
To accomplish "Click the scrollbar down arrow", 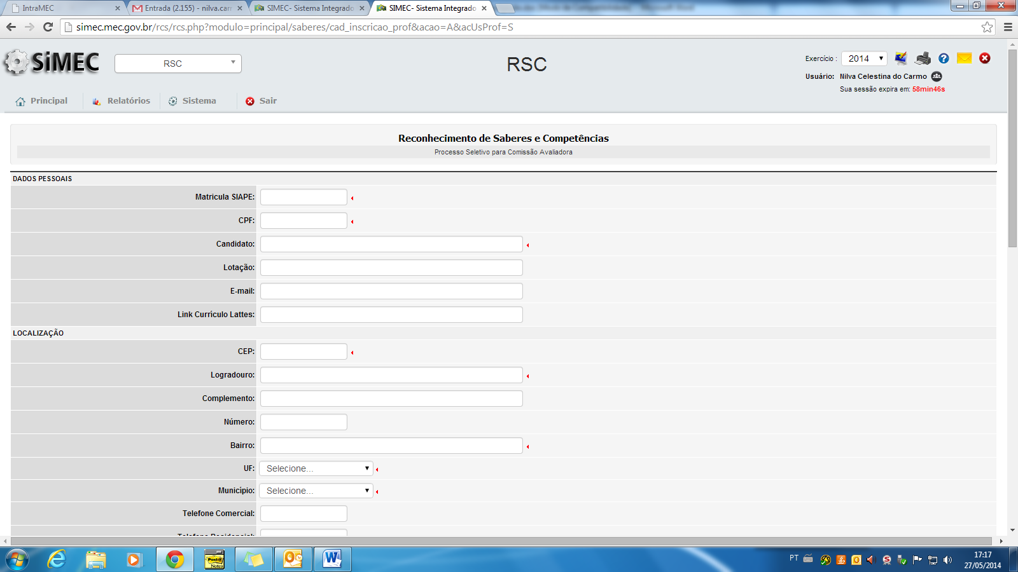I will [x=1012, y=530].
